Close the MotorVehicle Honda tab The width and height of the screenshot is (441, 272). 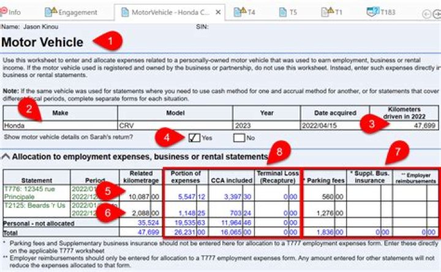point(219,12)
